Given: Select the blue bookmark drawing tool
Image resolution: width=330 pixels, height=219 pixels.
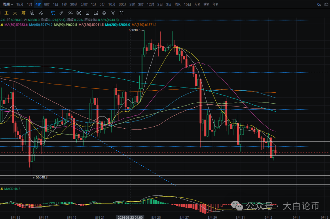Looking at the screenshot, I should click(53, 13).
